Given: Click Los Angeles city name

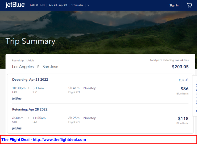Looking at the screenshot, I should pos(23,67).
